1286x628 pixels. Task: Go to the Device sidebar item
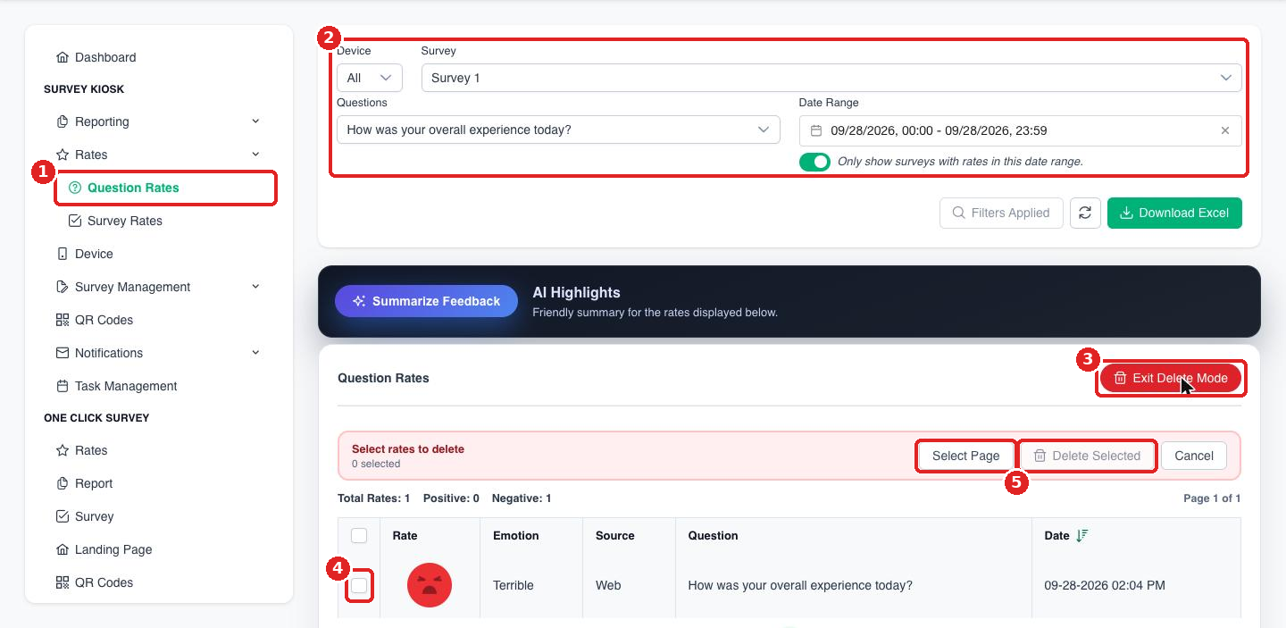tap(85, 254)
